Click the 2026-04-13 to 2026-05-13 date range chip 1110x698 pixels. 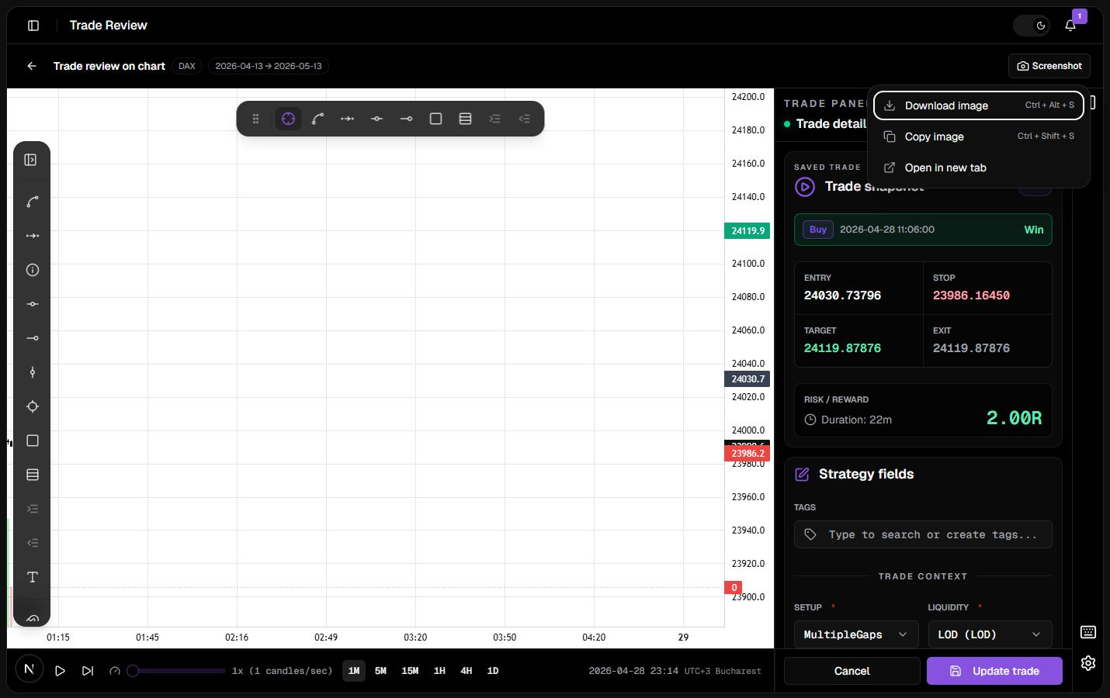pos(269,66)
